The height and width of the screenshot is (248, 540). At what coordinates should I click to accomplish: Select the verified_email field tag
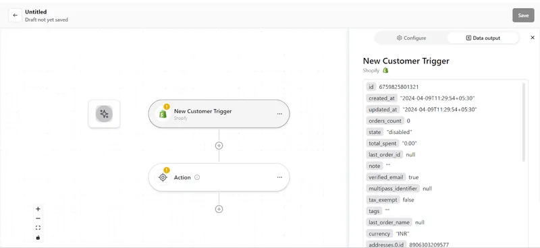coord(385,177)
